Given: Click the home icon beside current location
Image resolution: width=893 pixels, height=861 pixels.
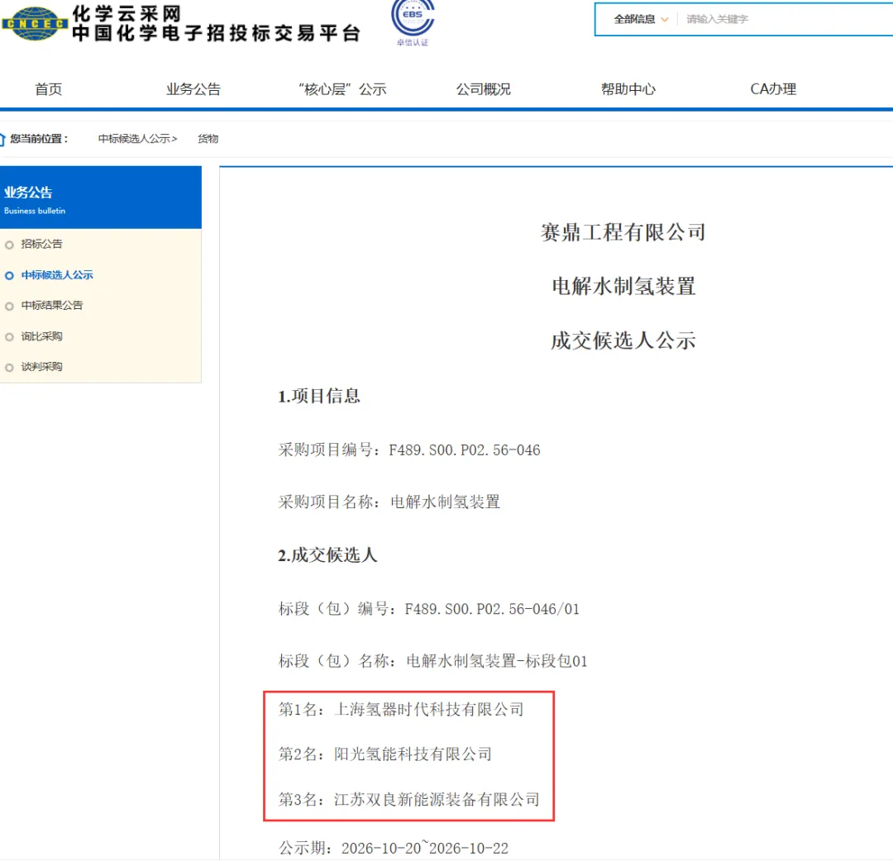Looking at the screenshot, I should [x=2, y=139].
